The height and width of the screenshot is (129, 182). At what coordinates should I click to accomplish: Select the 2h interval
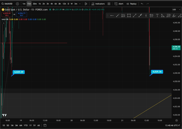(x=44, y=4)
